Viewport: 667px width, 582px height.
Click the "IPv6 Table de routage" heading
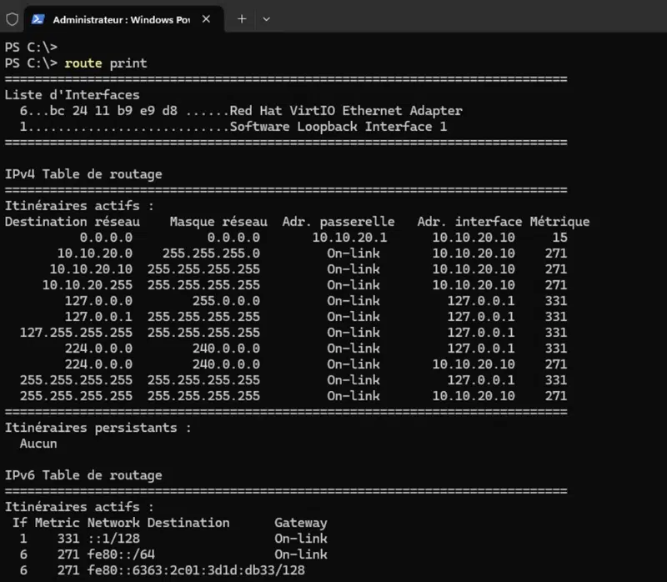[83, 475]
